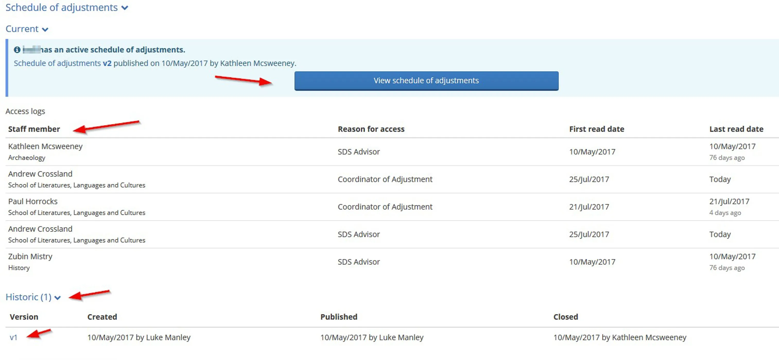The width and height of the screenshot is (779, 360).
Task: Collapse the Current section chevron
Action: (45, 29)
